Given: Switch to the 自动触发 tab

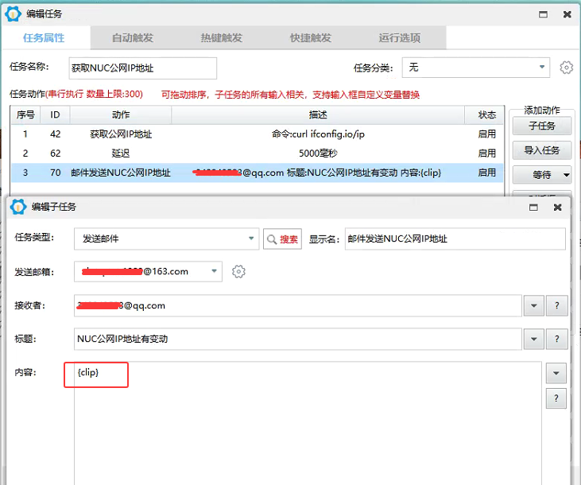Looking at the screenshot, I should pyautogui.click(x=133, y=37).
